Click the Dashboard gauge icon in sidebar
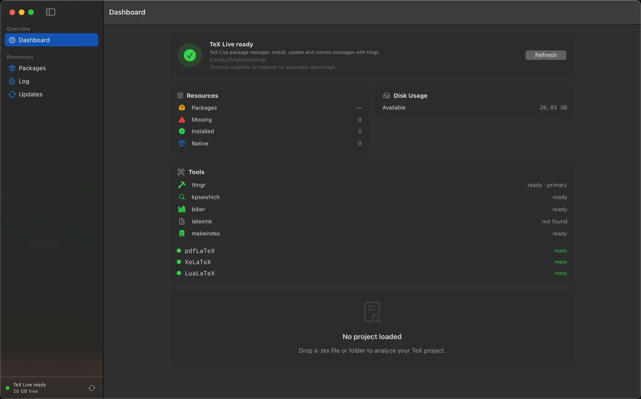Viewport: 641px width, 399px height. coord(12,40)
